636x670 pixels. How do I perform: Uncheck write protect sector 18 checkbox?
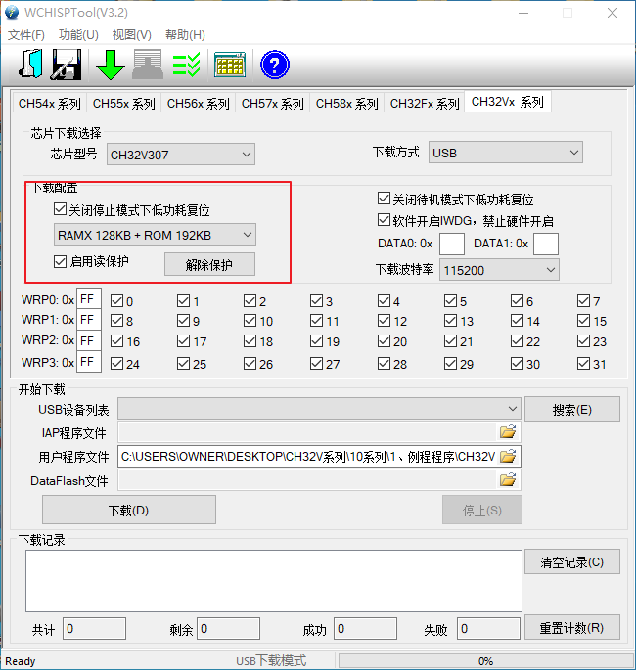point(250,341)
